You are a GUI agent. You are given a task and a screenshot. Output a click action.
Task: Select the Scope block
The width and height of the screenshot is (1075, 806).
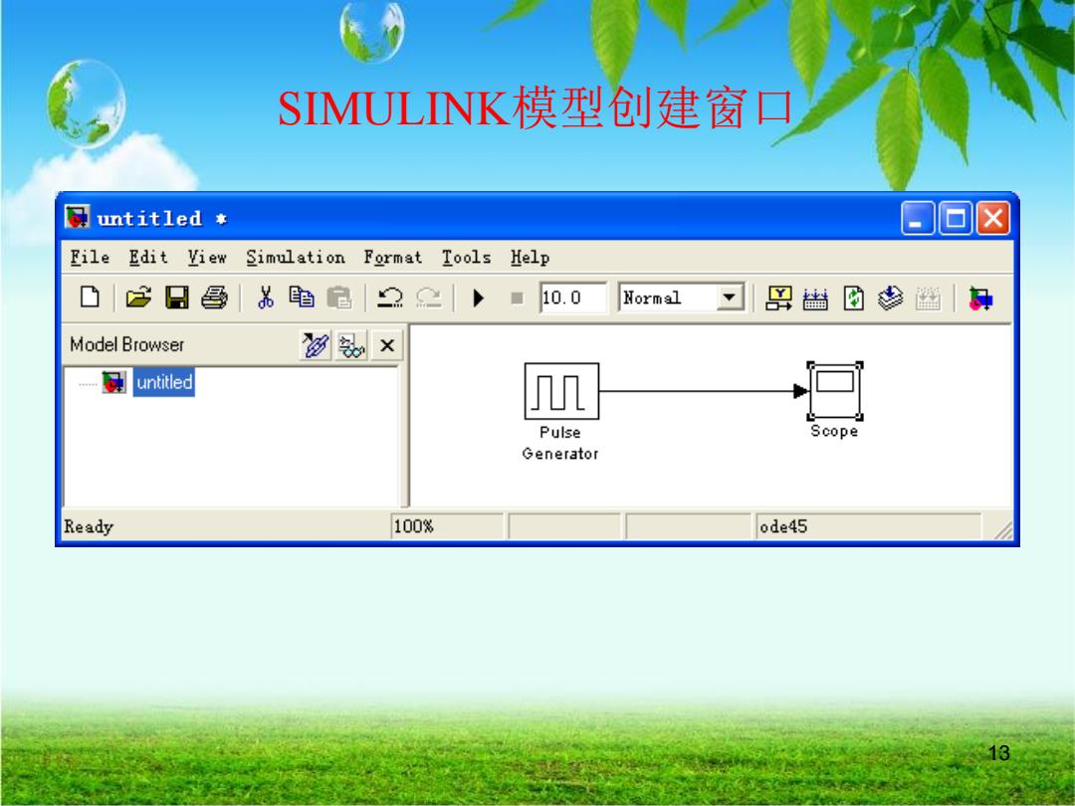point(835,391)
